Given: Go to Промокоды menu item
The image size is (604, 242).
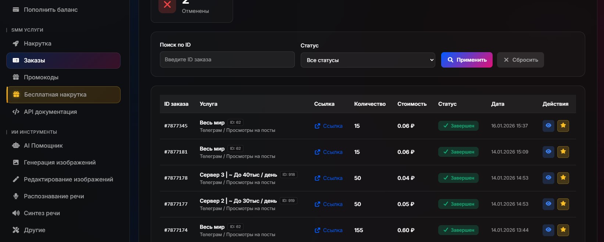Looking at the screenshot, I should tap(41, 77).
